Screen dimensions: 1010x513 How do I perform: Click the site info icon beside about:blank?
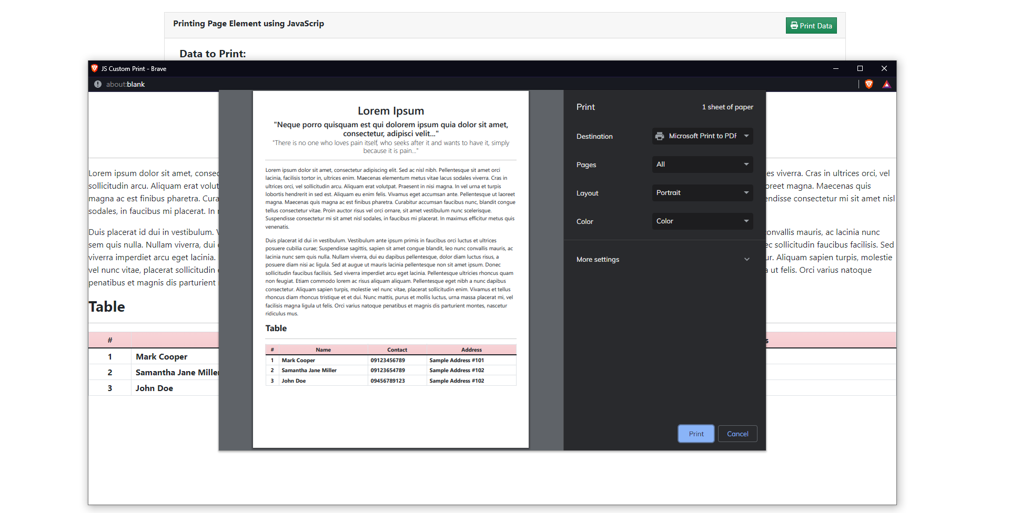pyautogui.click(x=98, y=84)
